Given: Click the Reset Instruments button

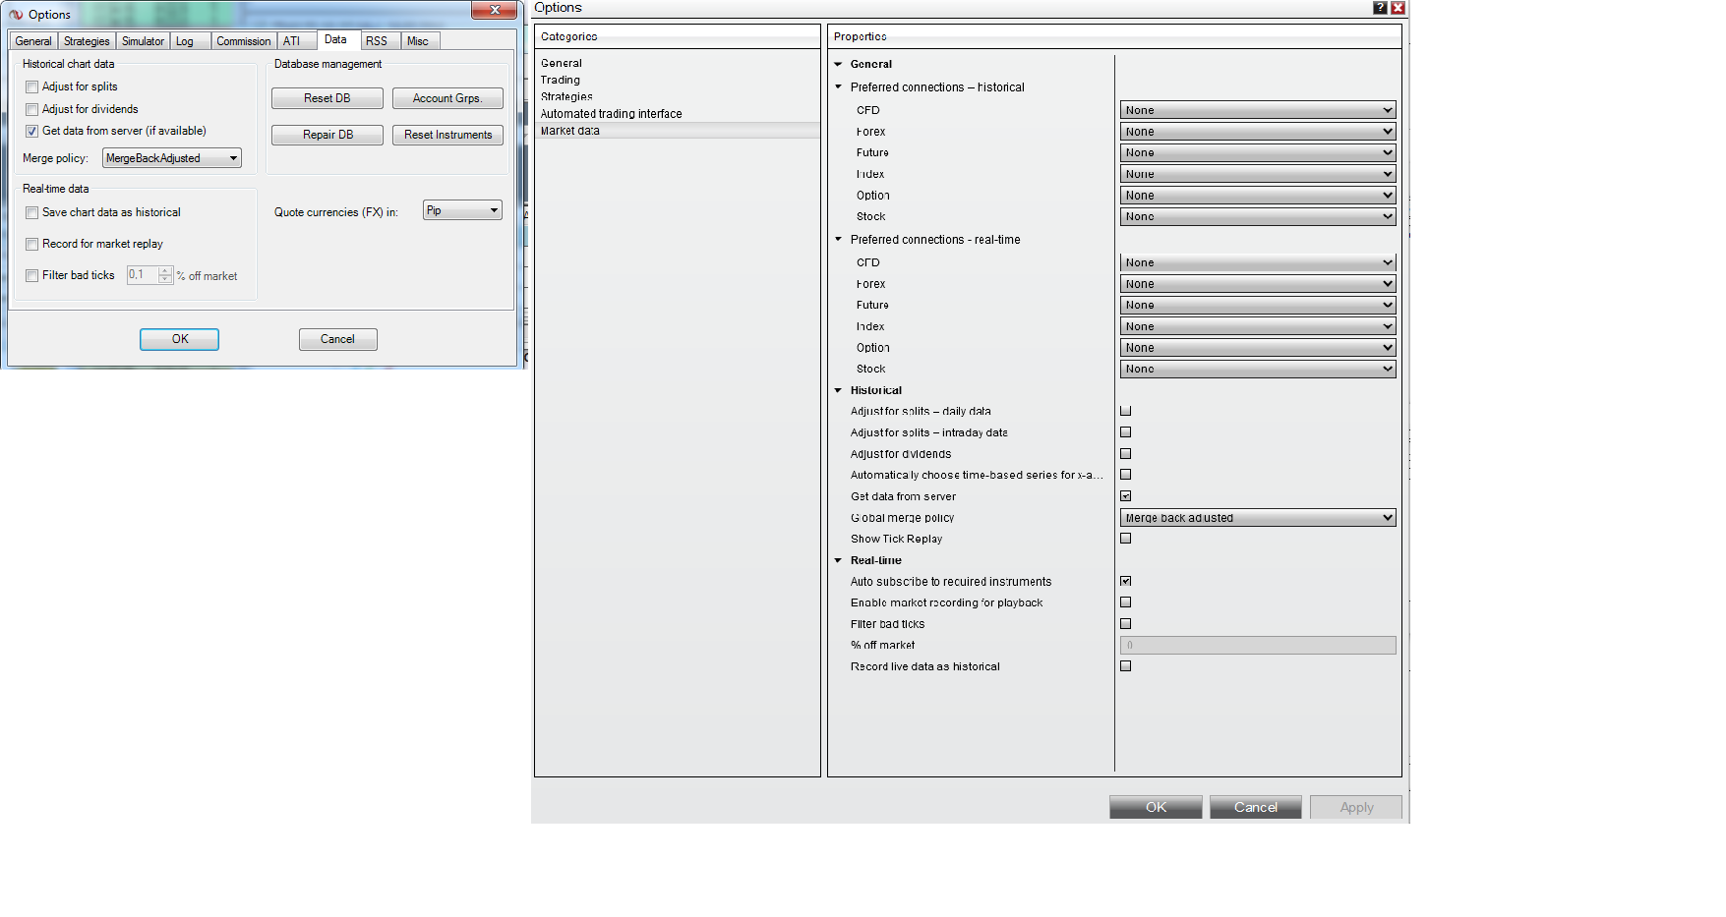Looking at the screenshot, I should coord(447,135).
